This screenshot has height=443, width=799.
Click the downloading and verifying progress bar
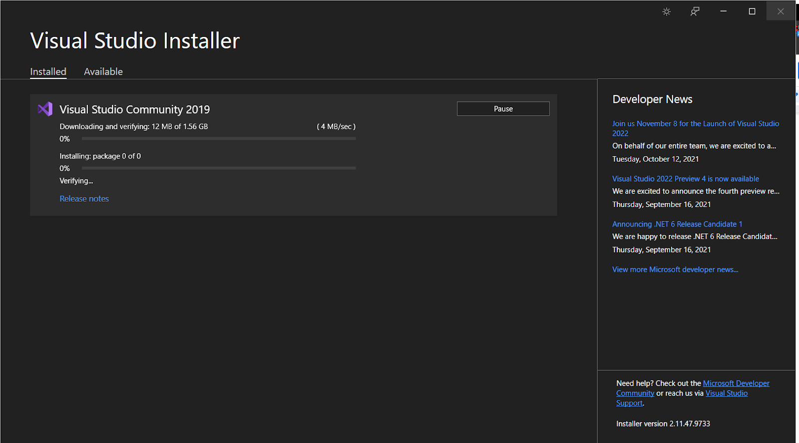(219, 139)
